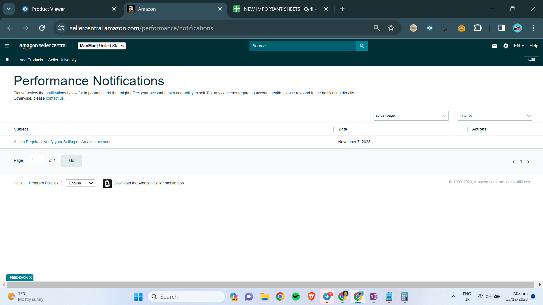543x305 pixels.
Task: Open the Chrome profile avatar
Action: tap(518, 28)
